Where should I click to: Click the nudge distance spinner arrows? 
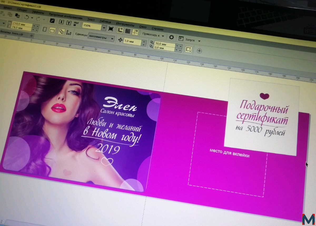(144, 43)
